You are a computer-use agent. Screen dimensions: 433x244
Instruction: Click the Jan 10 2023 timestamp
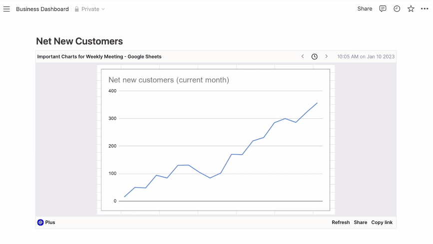pos(366,57)
